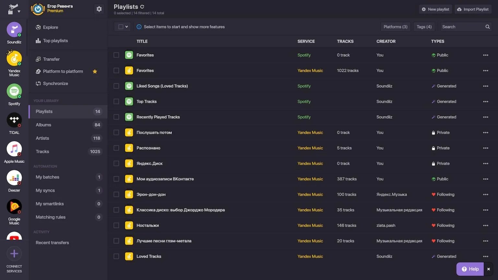Check the Мои аудиозаписи ВКонтакте checkbox

(x=116, y=179)
